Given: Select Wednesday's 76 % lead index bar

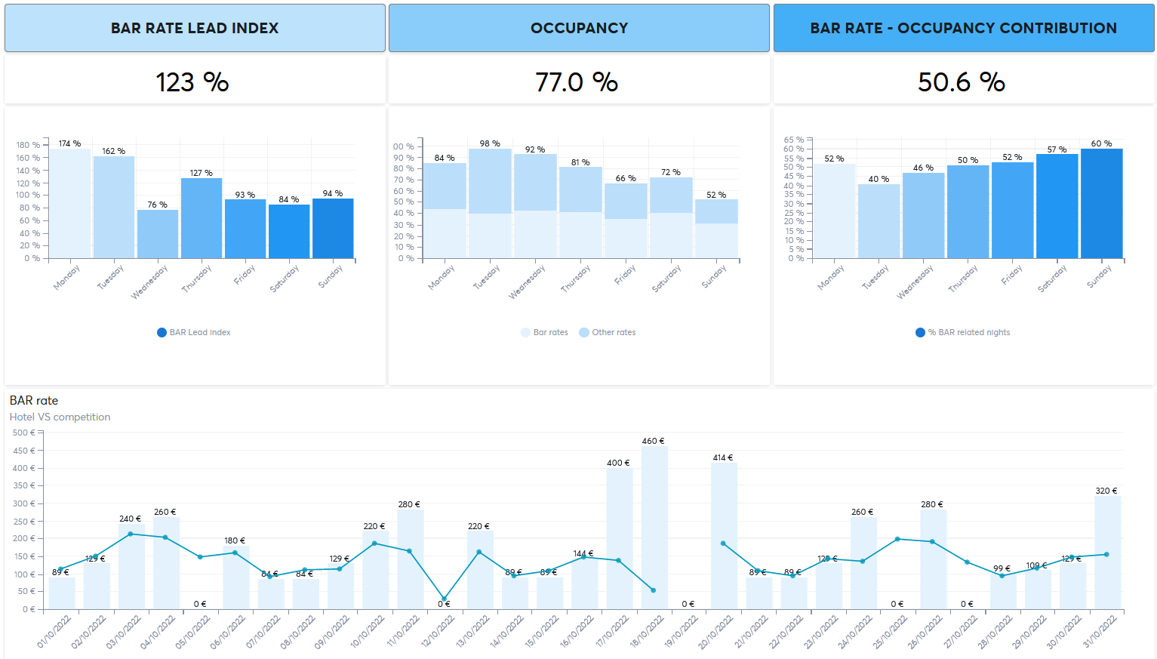Looking at the screenshot, I should [158, 234].
